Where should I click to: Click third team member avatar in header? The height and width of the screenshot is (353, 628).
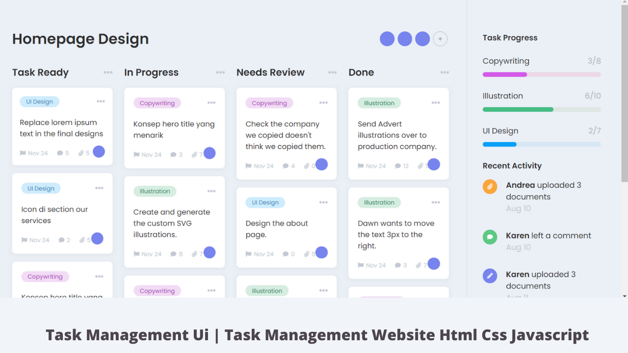pyautogui.click(x=422, y=39)
